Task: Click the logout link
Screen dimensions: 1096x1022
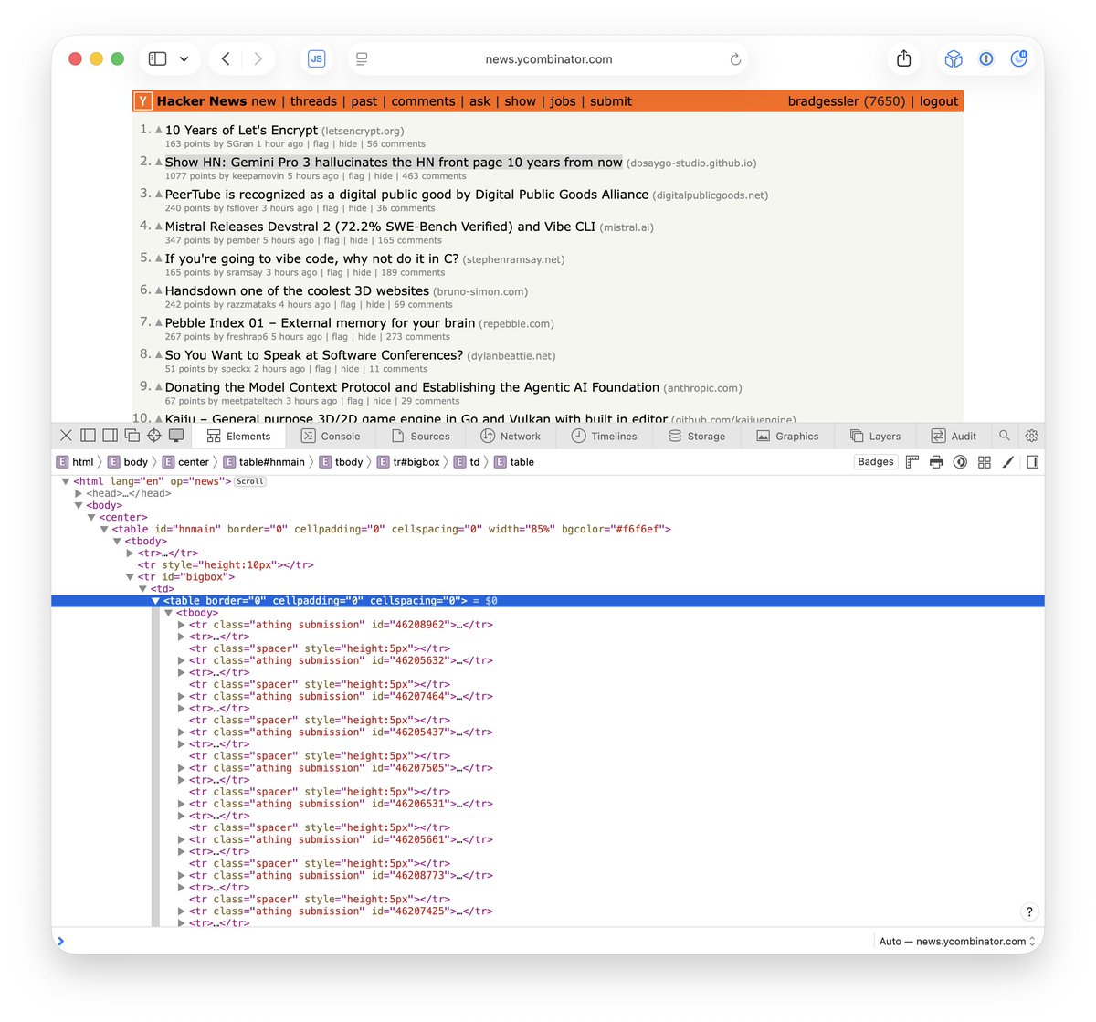Action: (x=939, y=101)
